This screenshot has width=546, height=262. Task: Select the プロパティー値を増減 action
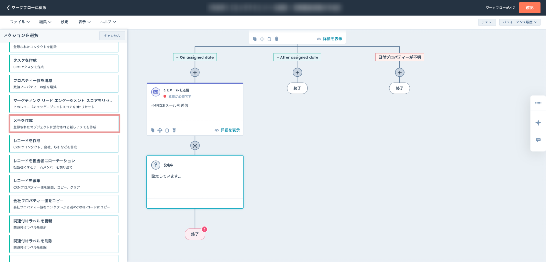click(x=64, y=83)
